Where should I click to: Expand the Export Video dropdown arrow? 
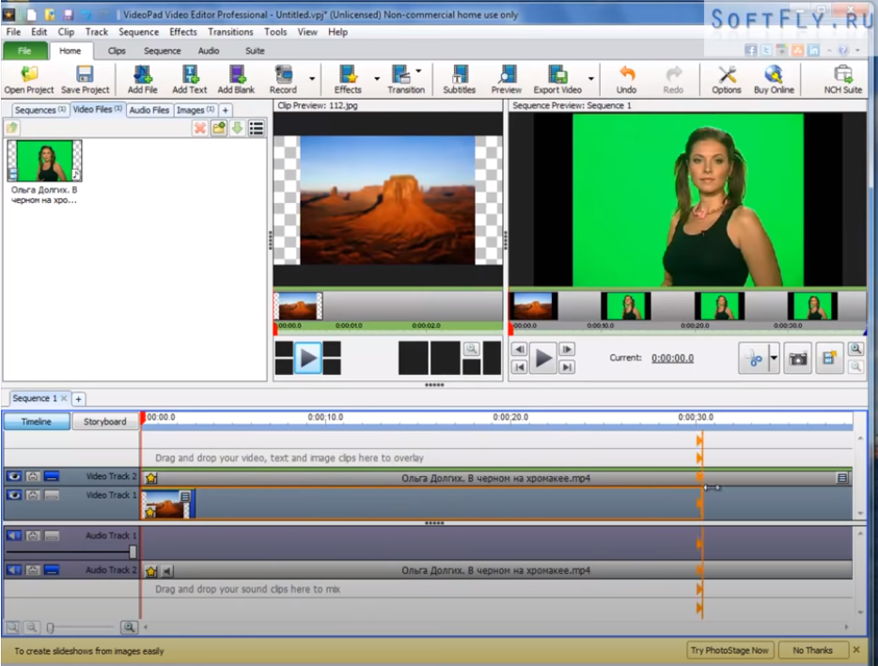click(590, 79)
